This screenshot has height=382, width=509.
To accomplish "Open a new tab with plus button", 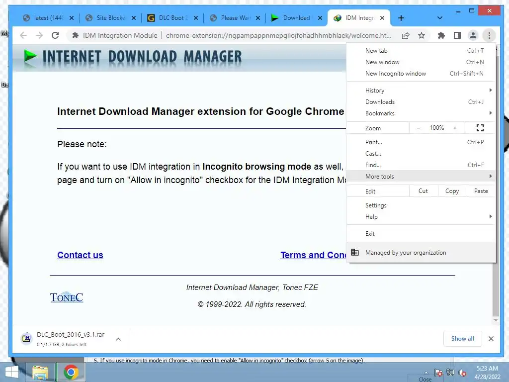I will tap(401, 18).
